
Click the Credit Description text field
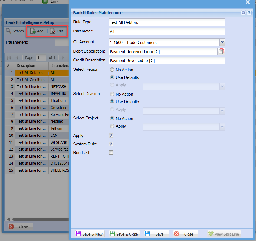point(167,61)
